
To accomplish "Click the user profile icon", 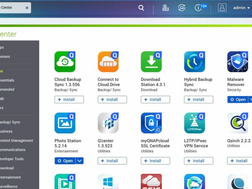I will [222, 8].
